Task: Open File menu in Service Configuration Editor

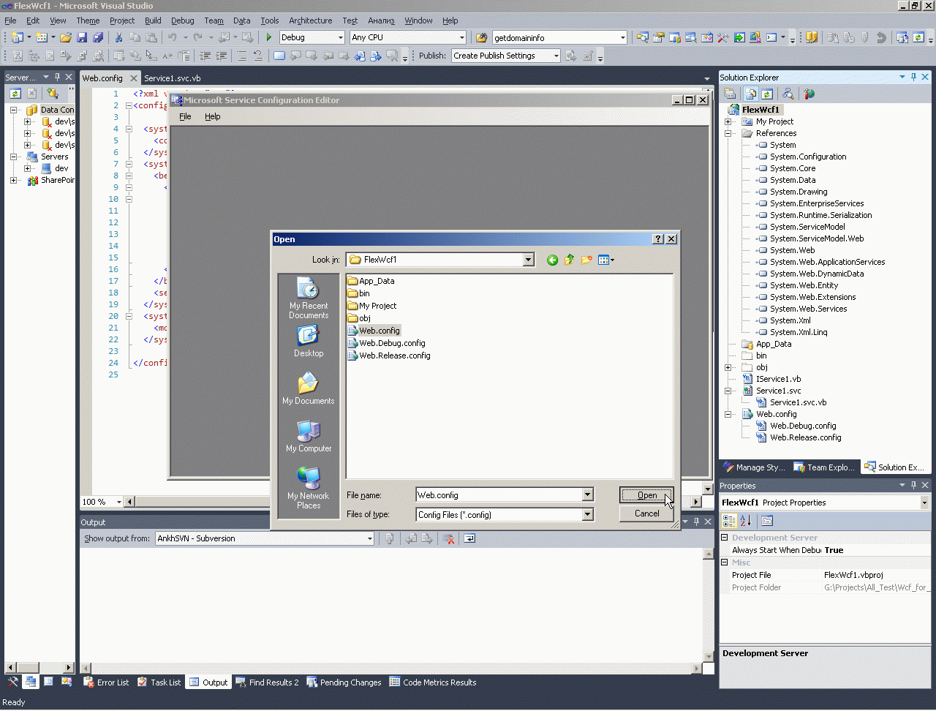Action: click(x=185, y=116)
